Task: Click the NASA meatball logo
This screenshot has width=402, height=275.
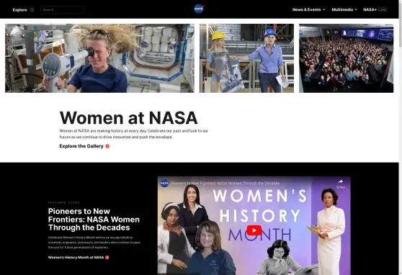Action: tap(199, 9)
